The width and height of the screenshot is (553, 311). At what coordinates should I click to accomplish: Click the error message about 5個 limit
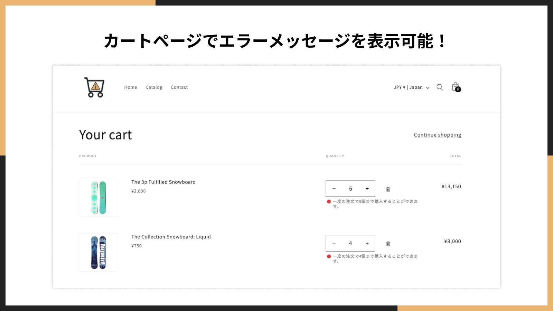pyautogui.click(x=373, y=204)
